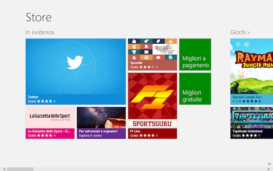Open the Rayman Jungle Run tile

(252, 71)
